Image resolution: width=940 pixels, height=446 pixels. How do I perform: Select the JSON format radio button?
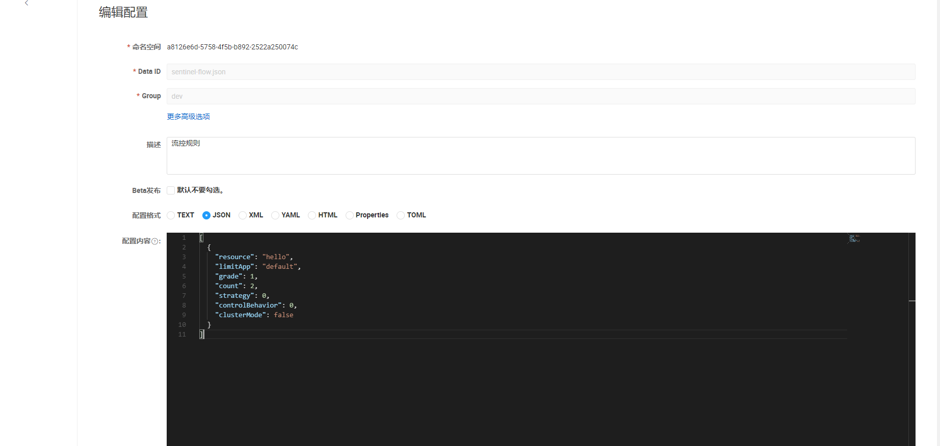tap(206, 215)
